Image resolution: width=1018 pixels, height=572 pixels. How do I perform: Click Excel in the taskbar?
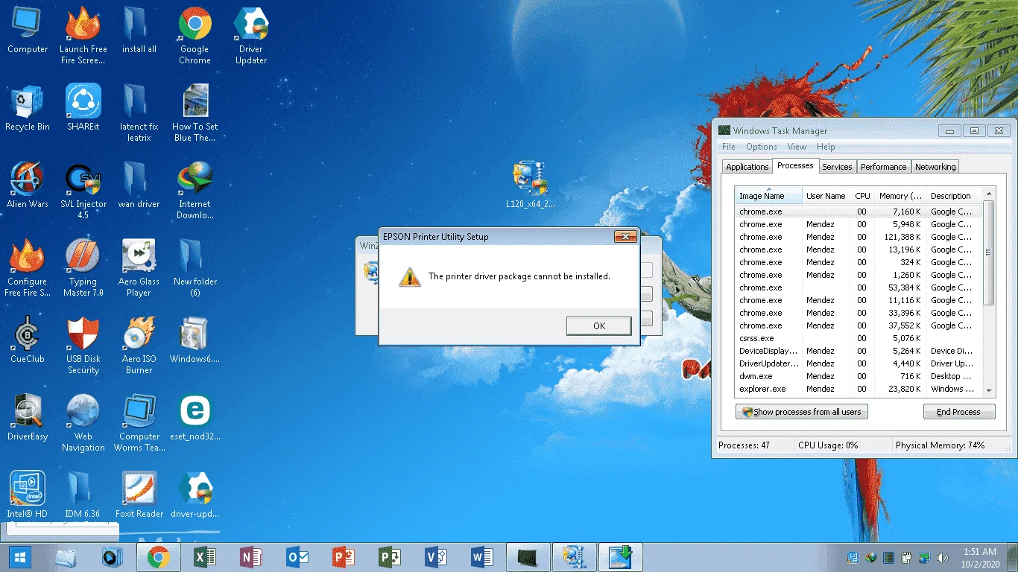pos(205,557)
